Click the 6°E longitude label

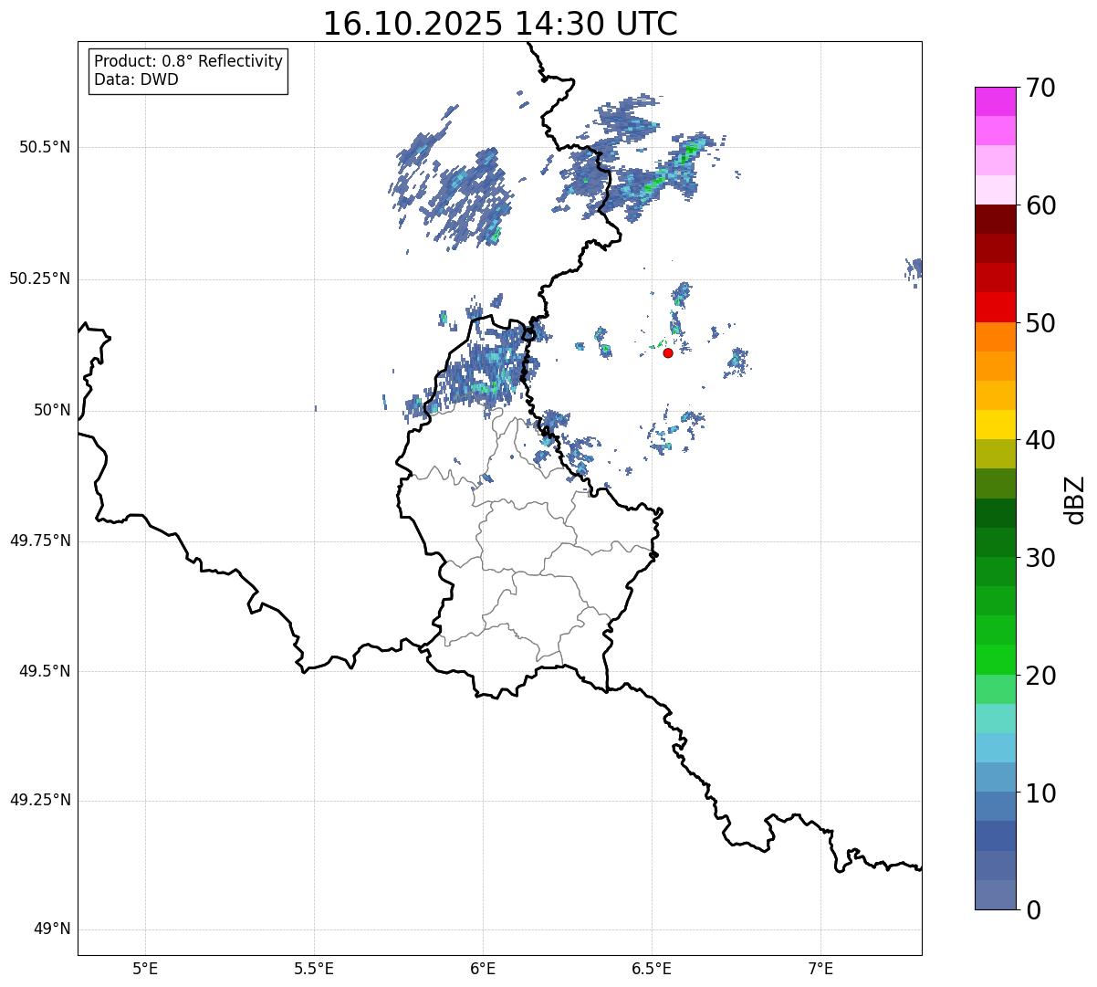coord(483,969)
